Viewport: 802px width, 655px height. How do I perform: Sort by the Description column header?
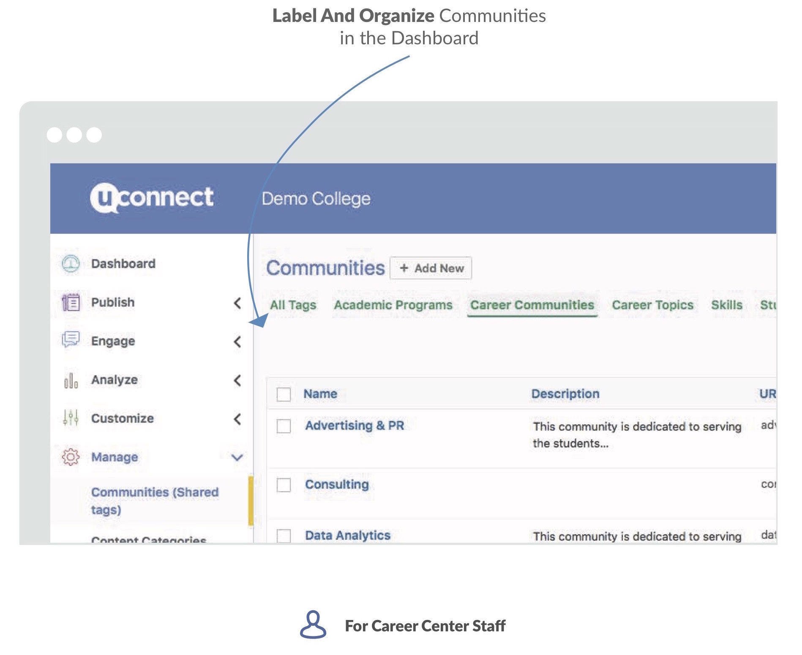(565, 394)
